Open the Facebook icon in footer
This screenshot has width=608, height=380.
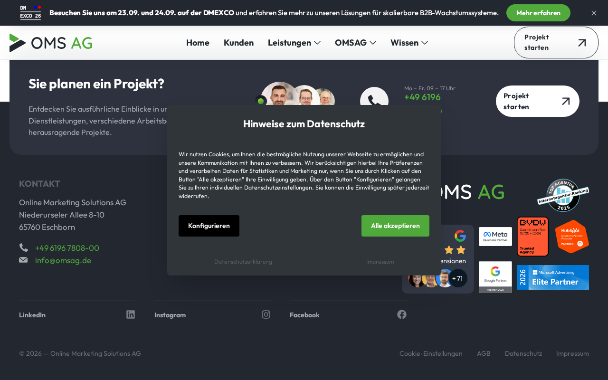402,314
